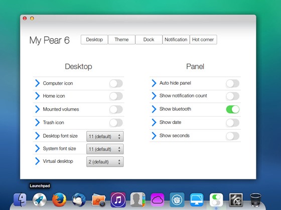Click the My Pear 6 title
Viewport: 281px width, 210px height.
tap(50, 40)
